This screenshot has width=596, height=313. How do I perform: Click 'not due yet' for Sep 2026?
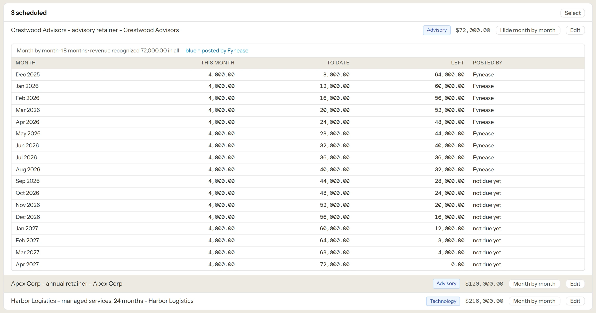(x=487, y=181)
